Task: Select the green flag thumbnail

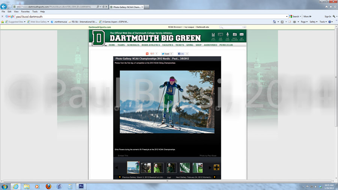Action: click(185, 167)
